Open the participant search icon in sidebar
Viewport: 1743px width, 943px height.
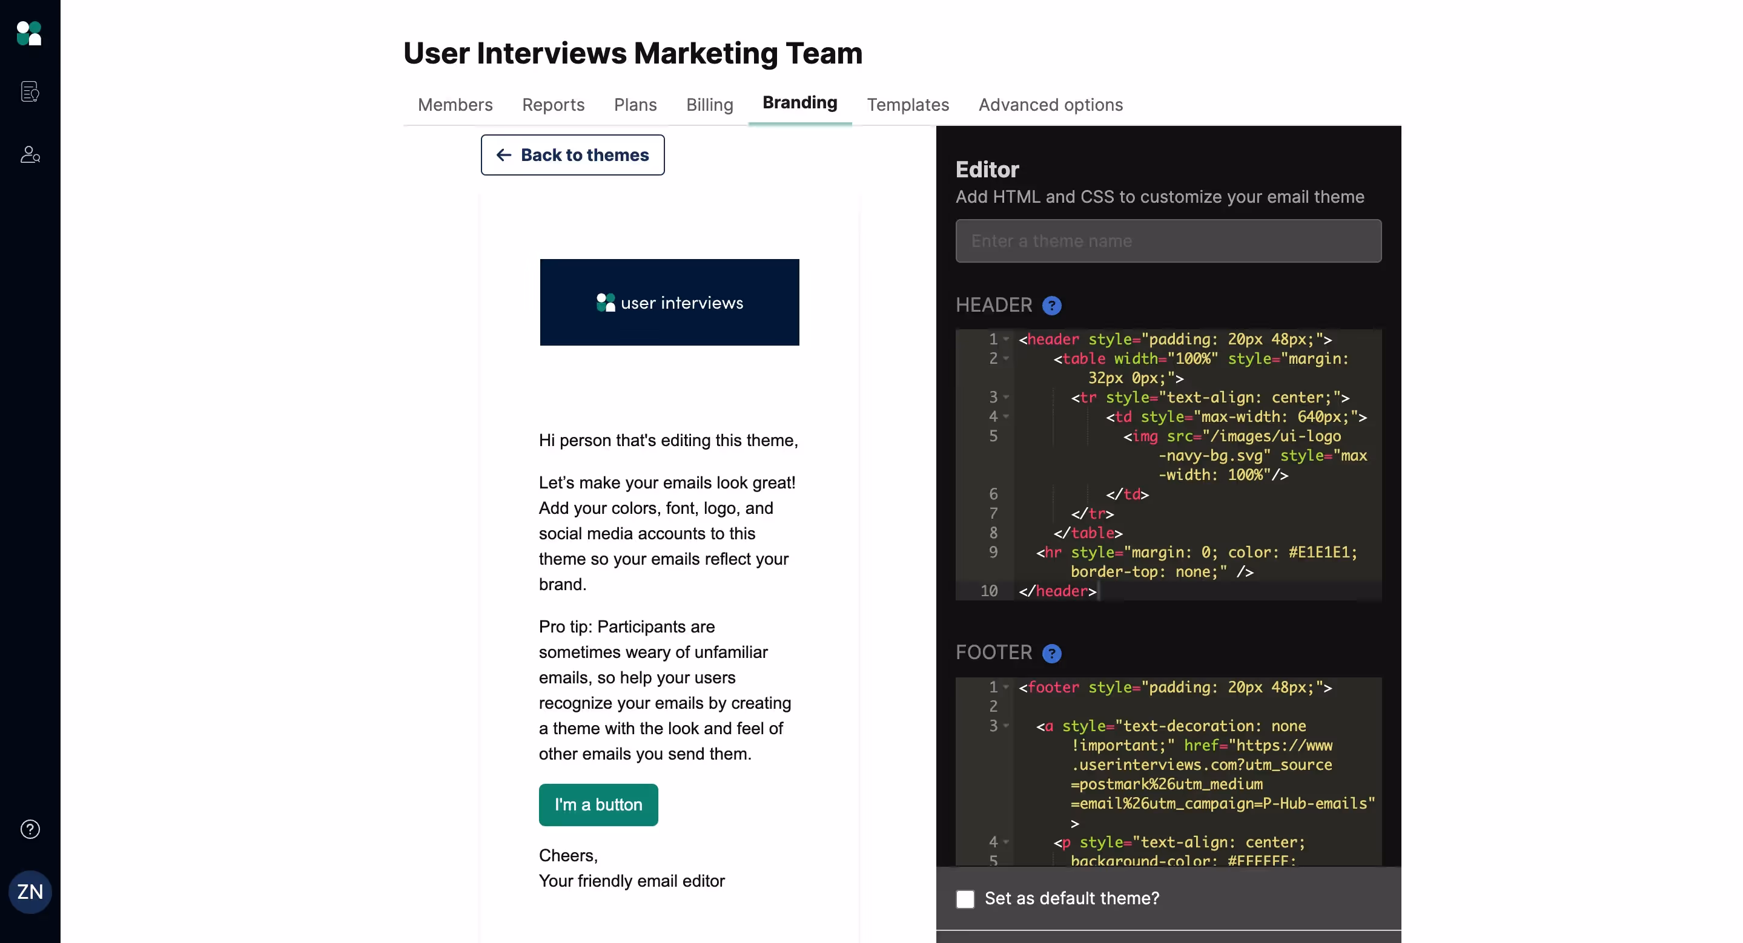click(x=30, y=155)
